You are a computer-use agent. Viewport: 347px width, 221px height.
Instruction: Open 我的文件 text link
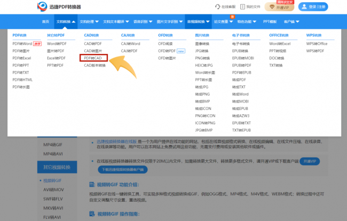click(x=254, y=6)
